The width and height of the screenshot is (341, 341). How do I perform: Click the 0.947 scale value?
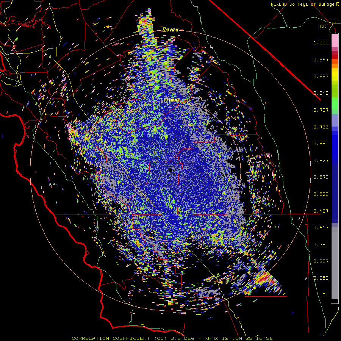321,59
